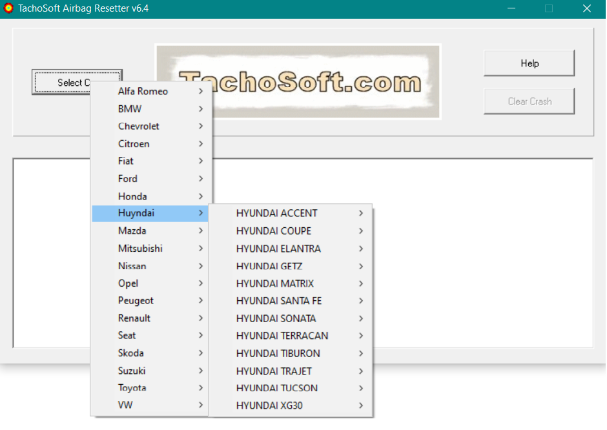607x430 pixels.
Task: Select Citroen in the car menu
Action: [151, 143]
